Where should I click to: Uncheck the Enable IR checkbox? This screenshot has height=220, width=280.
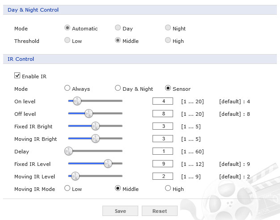click(x=17, y=76)
